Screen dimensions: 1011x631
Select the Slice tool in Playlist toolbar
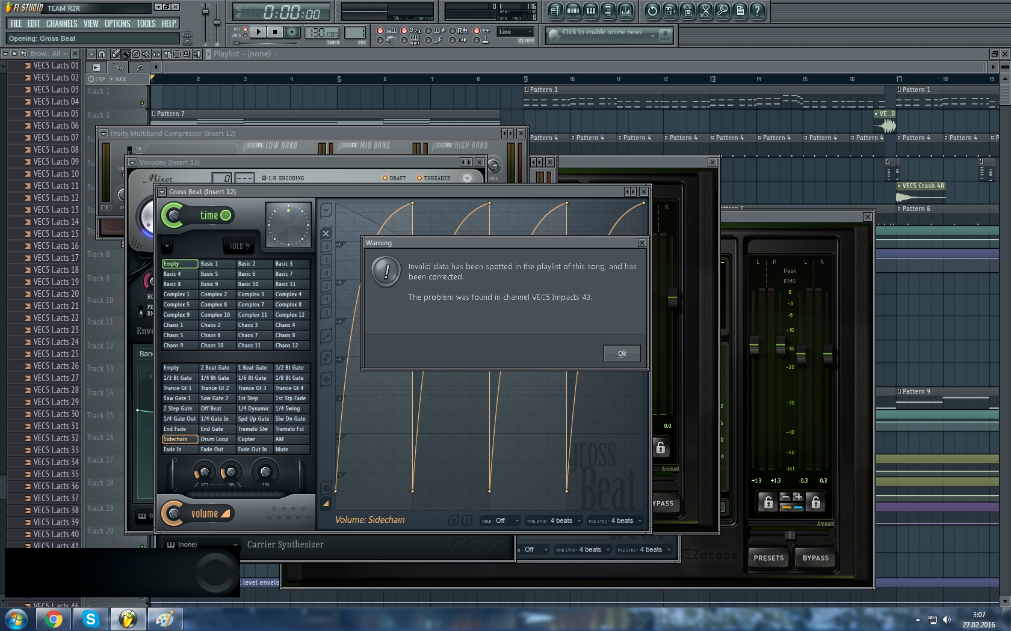click(x=167, y=54)
